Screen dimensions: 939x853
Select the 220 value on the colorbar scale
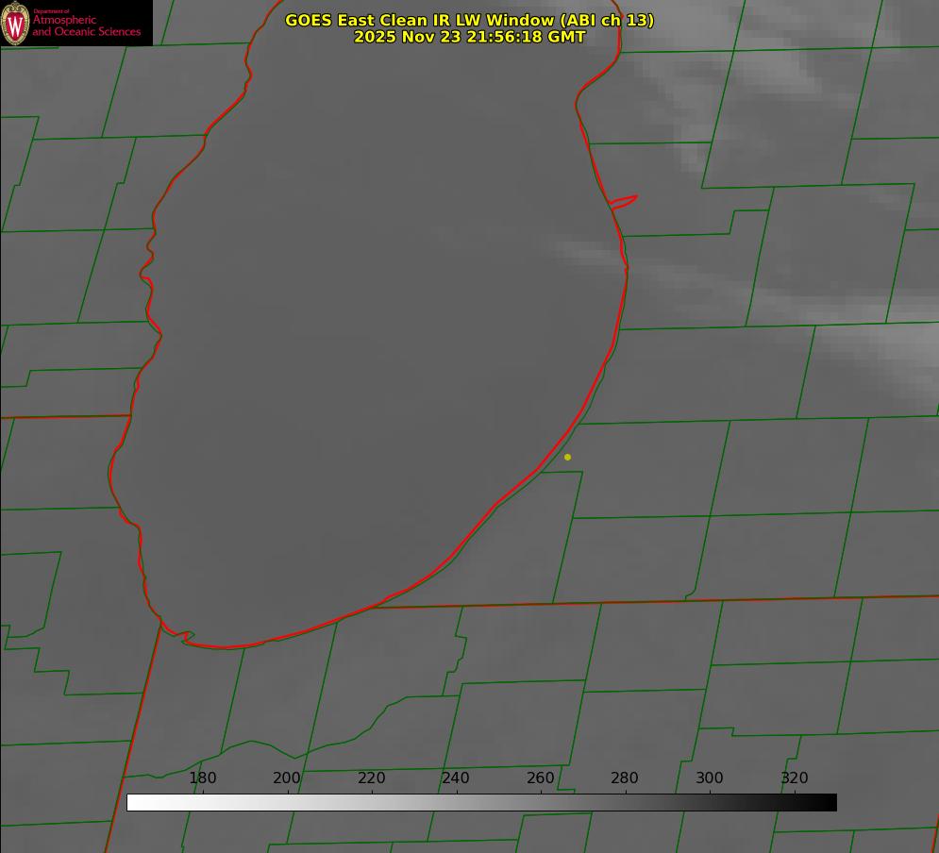tap(371, 778)
